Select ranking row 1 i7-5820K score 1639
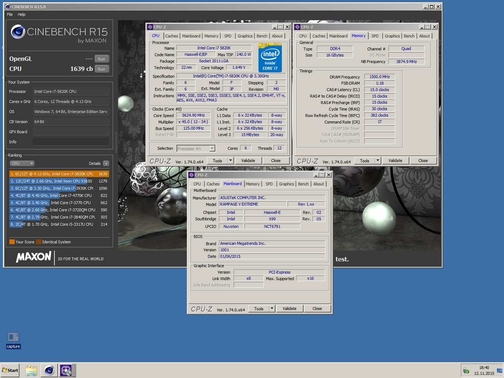 [x=59, y=174]
